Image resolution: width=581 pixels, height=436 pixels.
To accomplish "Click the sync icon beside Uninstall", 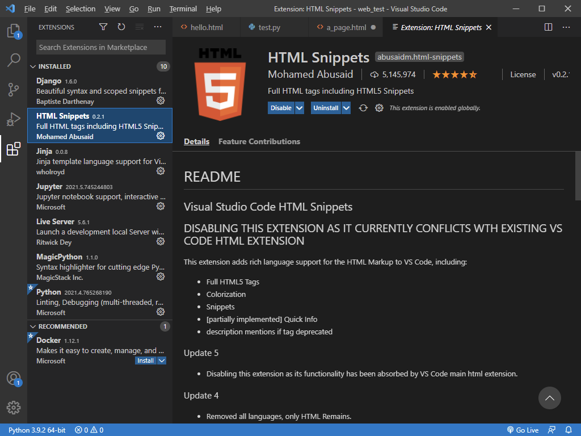I will coord(363,108).
